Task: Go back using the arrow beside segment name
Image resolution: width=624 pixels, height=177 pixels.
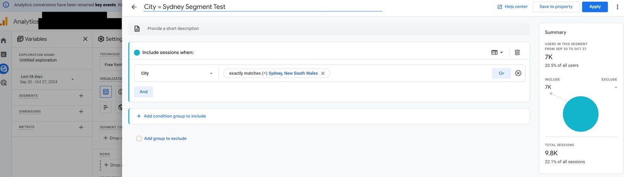Action: point(134,7)
